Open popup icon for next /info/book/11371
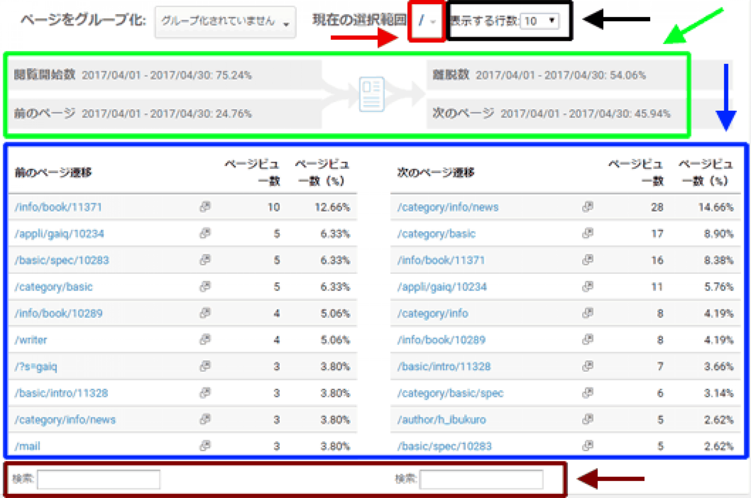Image resolution: width=751 pixels, height=498 pixels. 588,260
